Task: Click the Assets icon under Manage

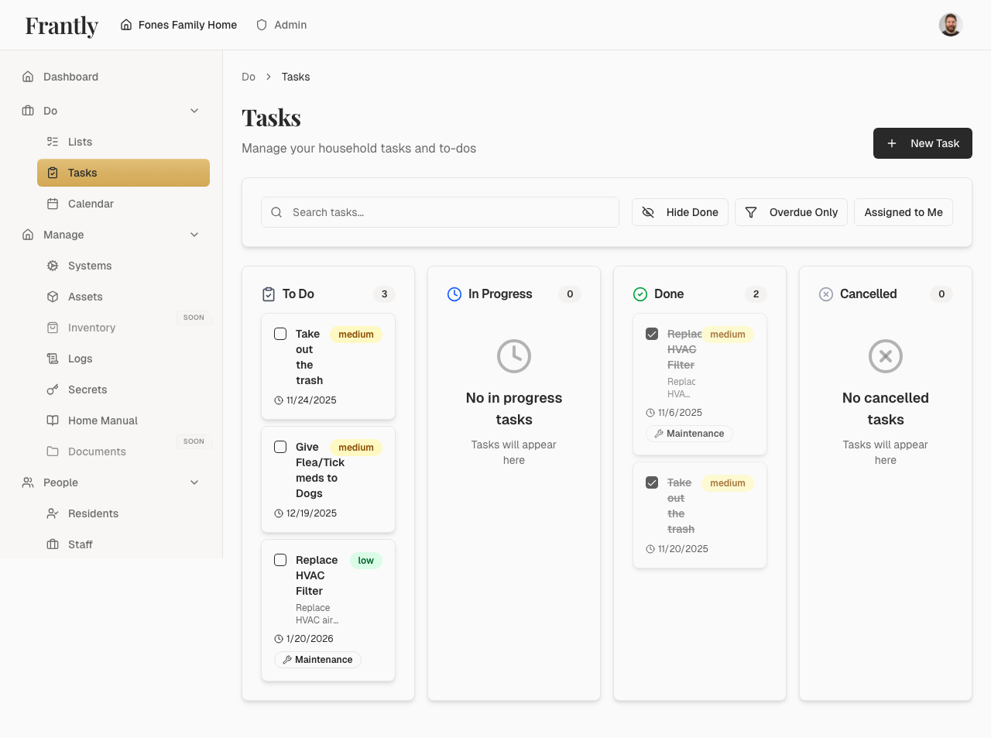Action: (52, 297)
